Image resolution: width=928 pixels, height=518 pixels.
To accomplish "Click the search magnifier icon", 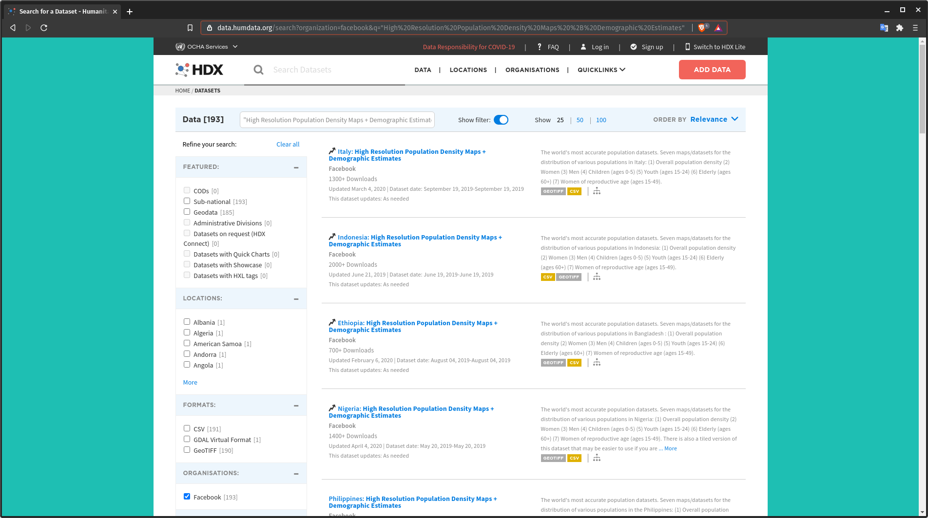I will 258,70.
